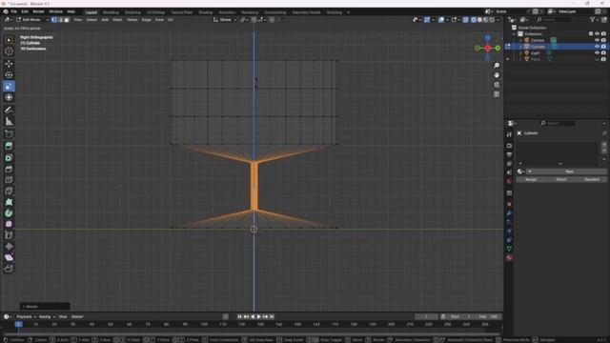Hide the Camera object in outliner
The image size is (610, 343).
tap(598, 40)
